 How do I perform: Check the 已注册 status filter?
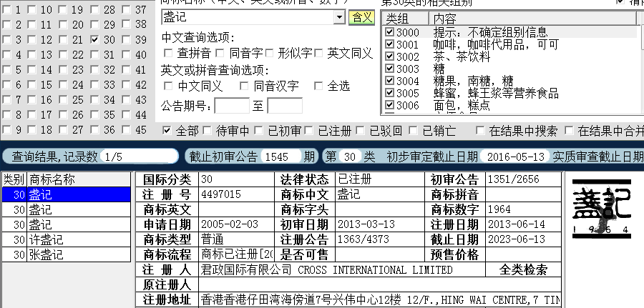309,131
